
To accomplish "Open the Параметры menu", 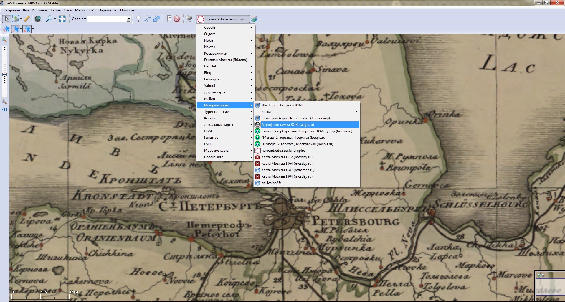I will 108,10.
